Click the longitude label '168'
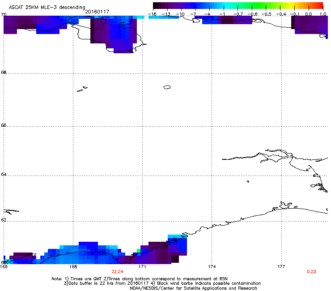This screenshot has height=291, width=331. [73, 267]
